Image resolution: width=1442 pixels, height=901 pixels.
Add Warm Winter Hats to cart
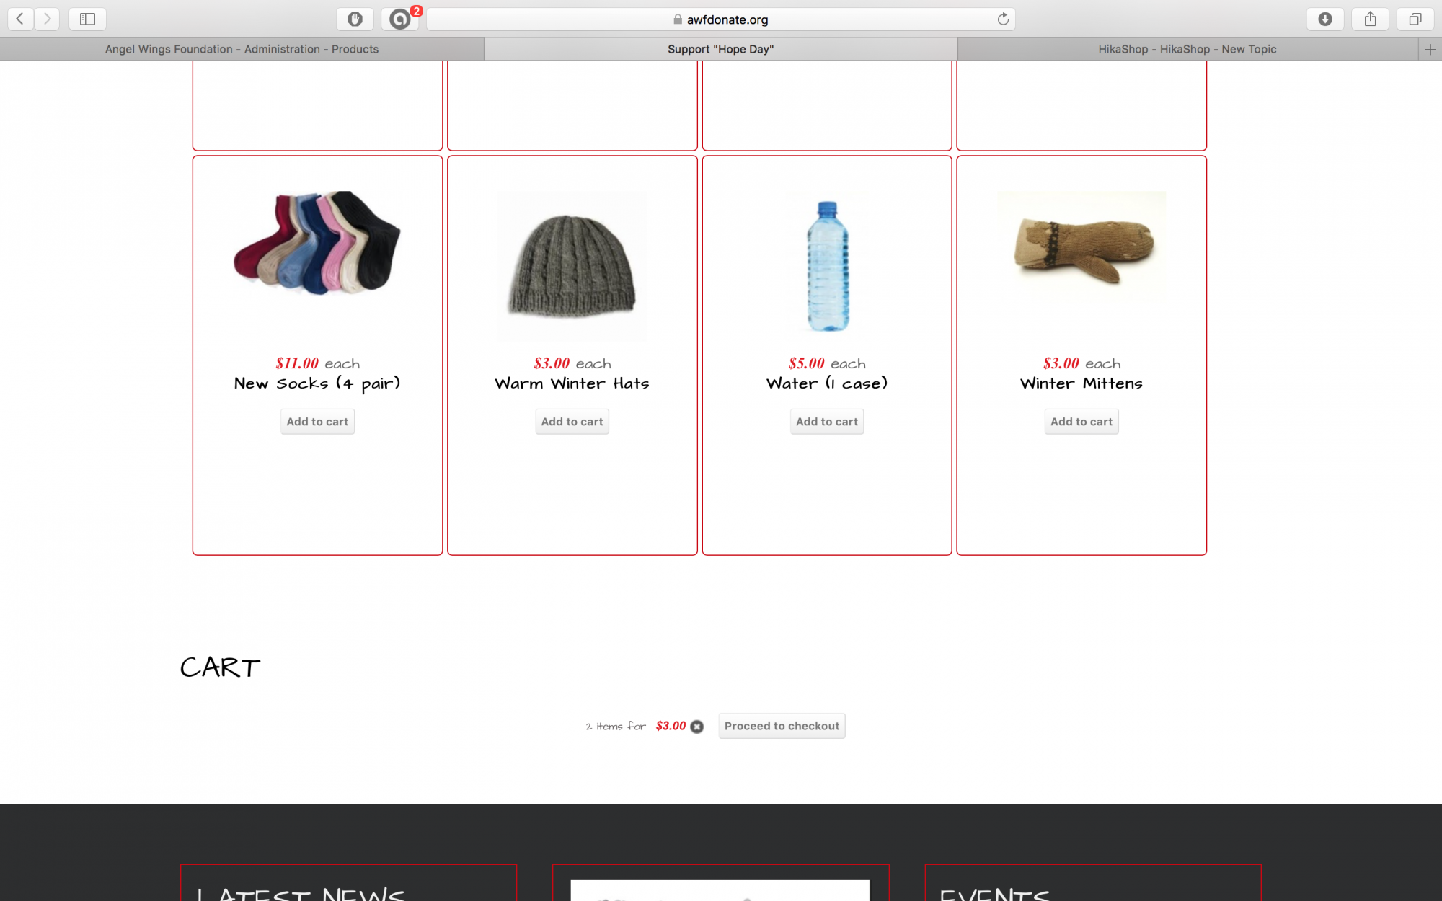[572, 422]
